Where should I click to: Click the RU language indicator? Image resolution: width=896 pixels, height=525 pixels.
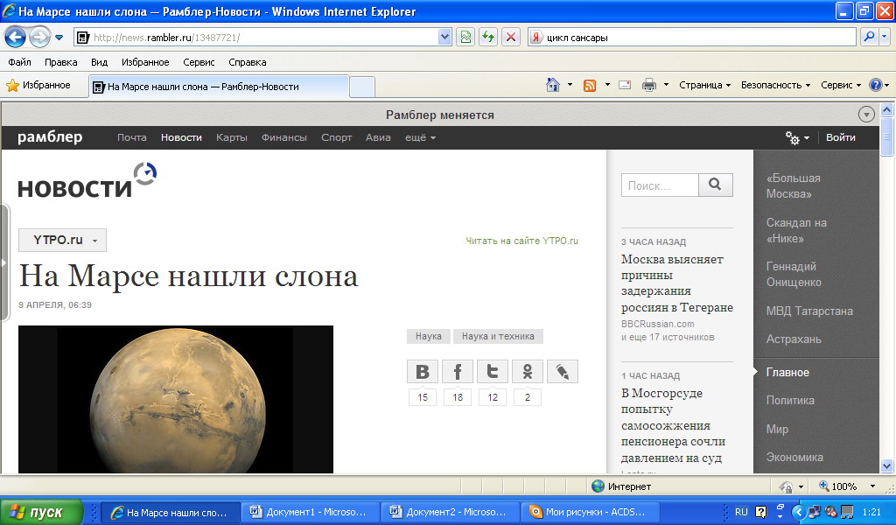pos(741,512)
